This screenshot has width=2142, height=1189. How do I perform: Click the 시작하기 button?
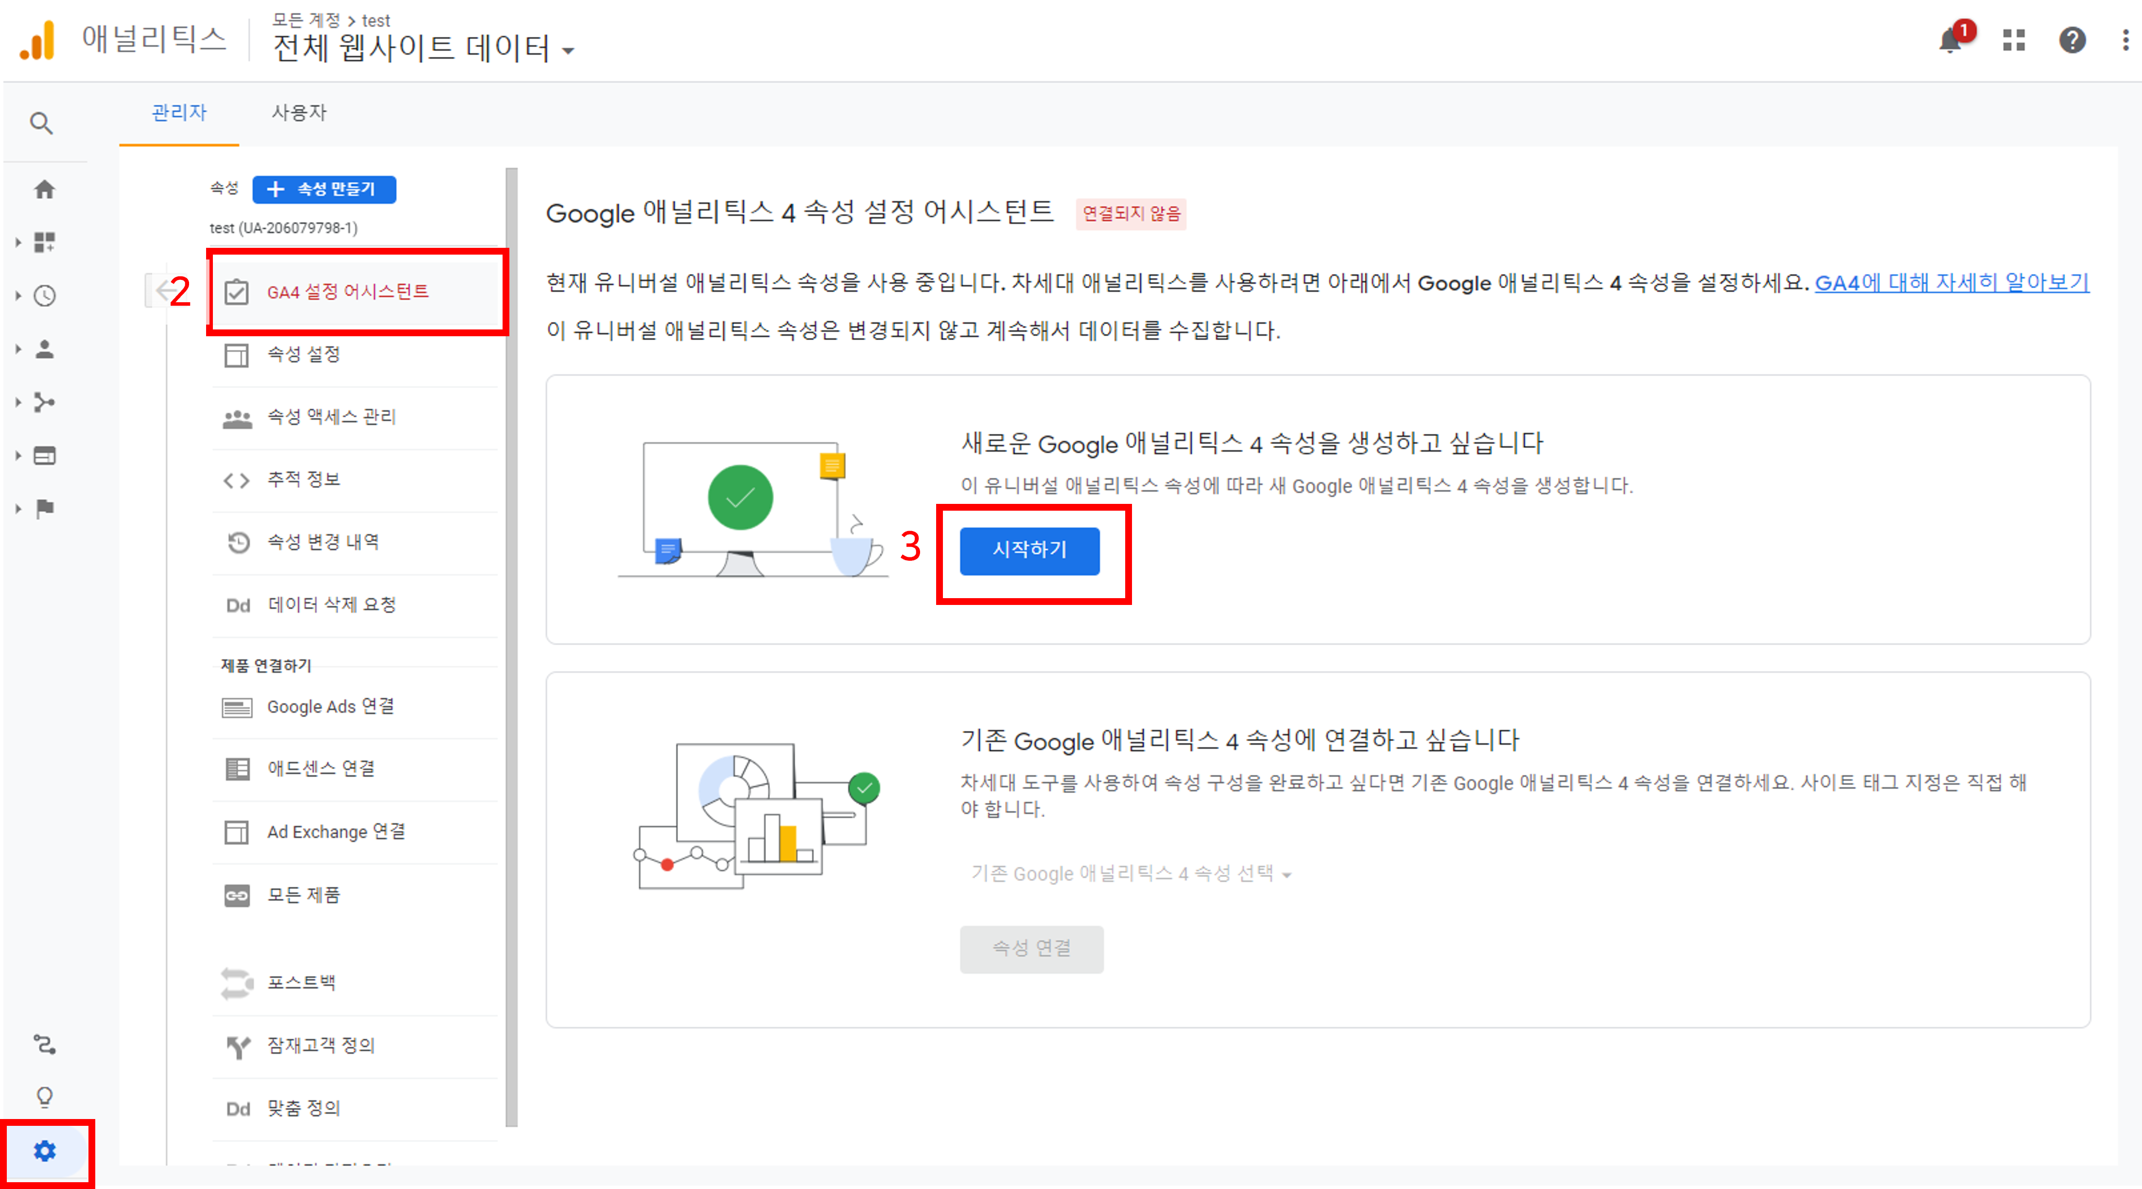click(1029, 551)
